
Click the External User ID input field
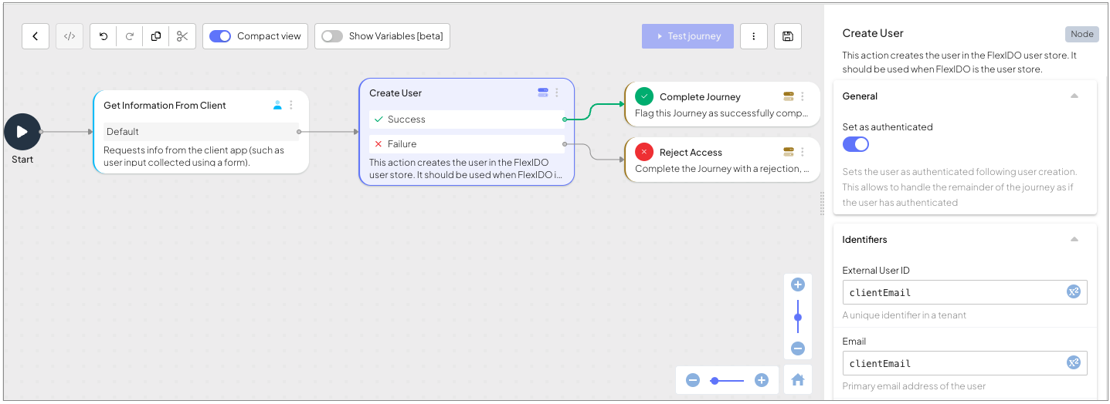[954, 292]
